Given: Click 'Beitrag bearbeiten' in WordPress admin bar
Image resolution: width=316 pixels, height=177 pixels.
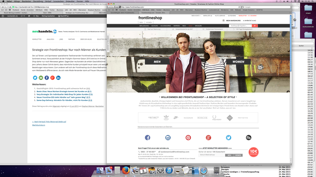Looking at the screenshot, I should point(48,16).
